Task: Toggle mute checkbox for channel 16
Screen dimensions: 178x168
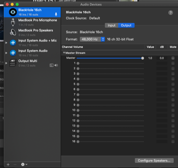Action: (x=173, y=141)
